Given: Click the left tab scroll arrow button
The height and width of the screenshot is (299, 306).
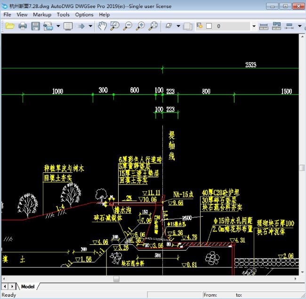Looking at the screenshot, I should [5, 286].
